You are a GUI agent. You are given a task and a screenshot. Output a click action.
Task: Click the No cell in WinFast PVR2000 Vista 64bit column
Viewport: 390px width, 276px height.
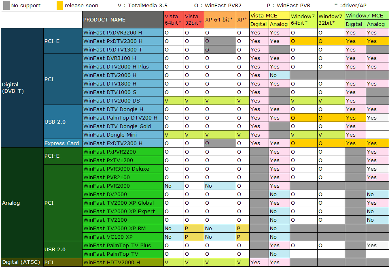174,186
